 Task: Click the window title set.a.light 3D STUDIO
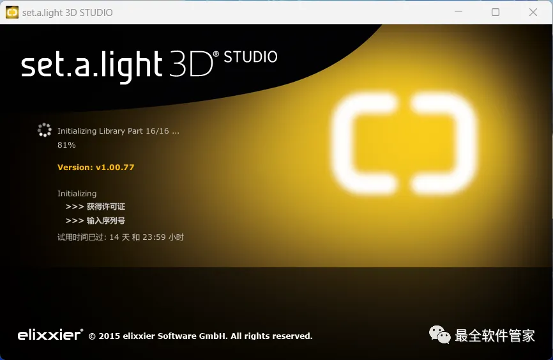[67, 13]
